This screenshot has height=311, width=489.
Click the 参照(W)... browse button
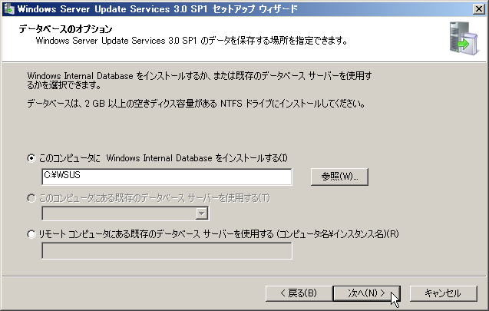tap(339, 177)
